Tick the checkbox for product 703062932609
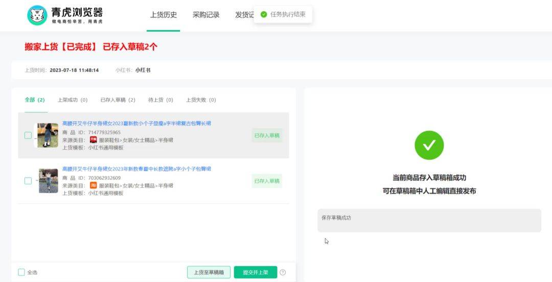Viewport: 552px width, 282px height. pyautogui.click(x=28, y=181)
